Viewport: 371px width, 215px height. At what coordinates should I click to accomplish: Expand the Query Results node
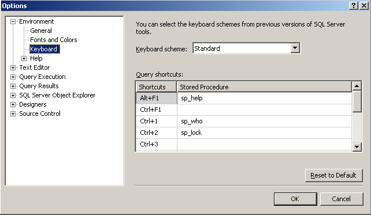tap(13, 86)
